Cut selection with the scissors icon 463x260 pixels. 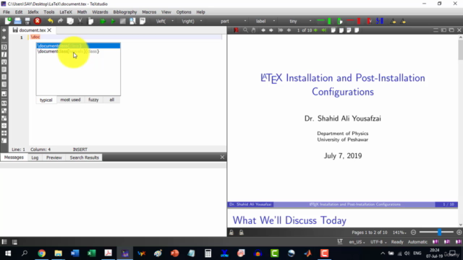coord(80,21)
